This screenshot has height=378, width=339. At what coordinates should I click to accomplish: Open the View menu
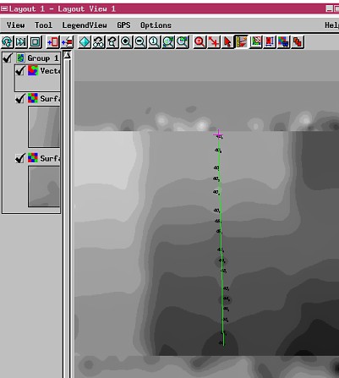pos(15,25)
